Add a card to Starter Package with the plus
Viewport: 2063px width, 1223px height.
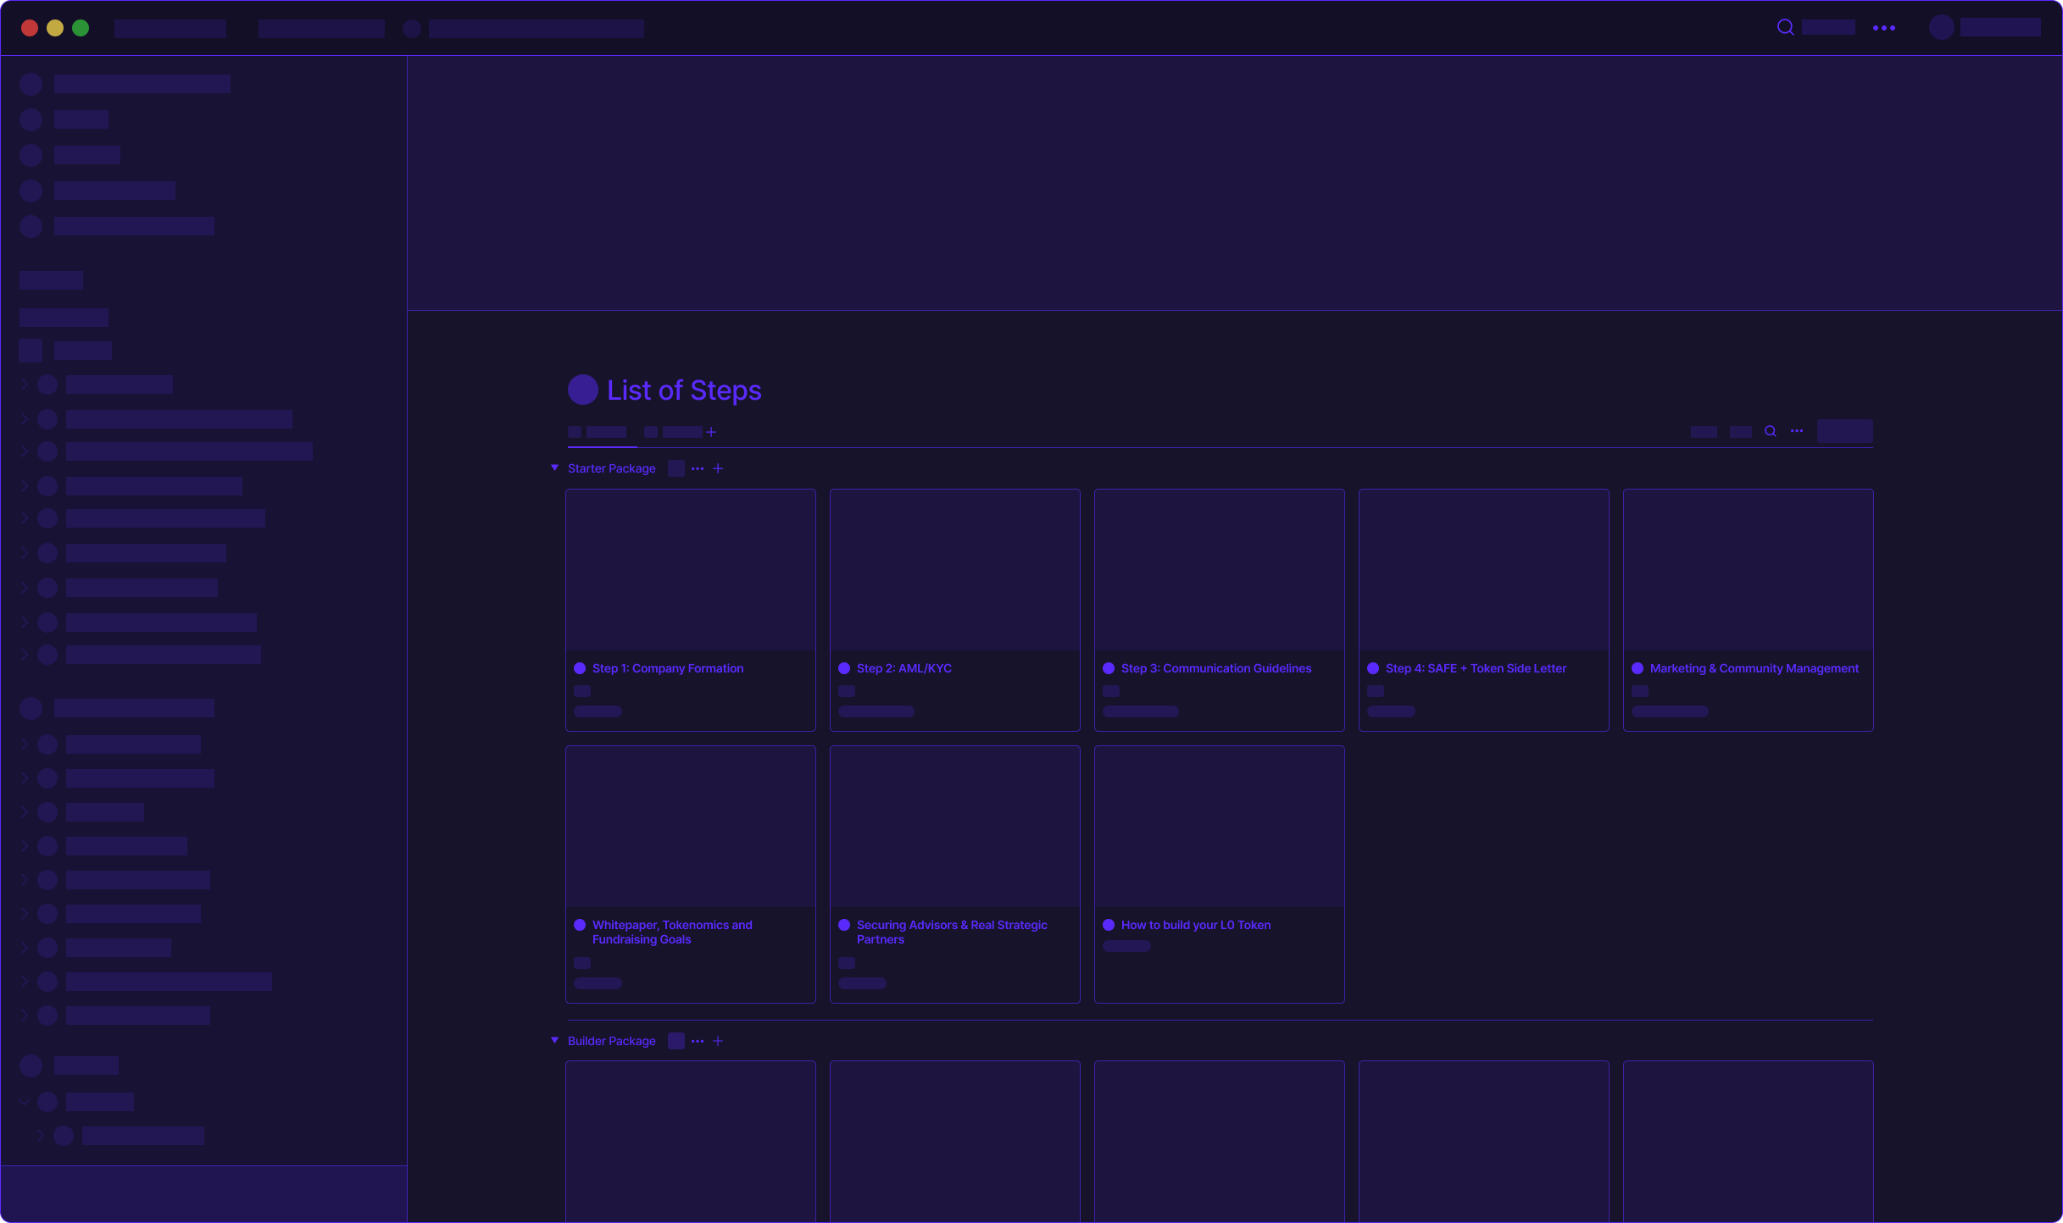718,468
